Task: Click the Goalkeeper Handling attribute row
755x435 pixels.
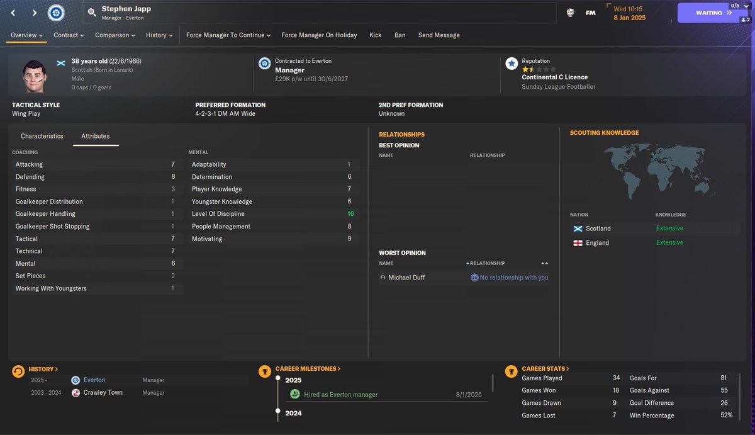Action: point(98,214)
